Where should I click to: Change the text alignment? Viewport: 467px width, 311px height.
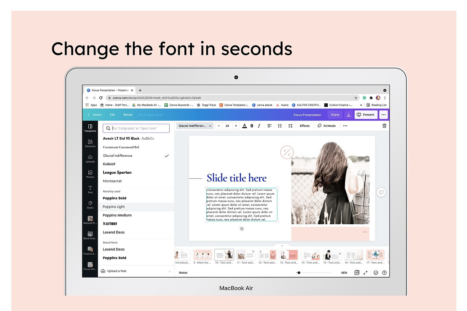click(270, 126)
